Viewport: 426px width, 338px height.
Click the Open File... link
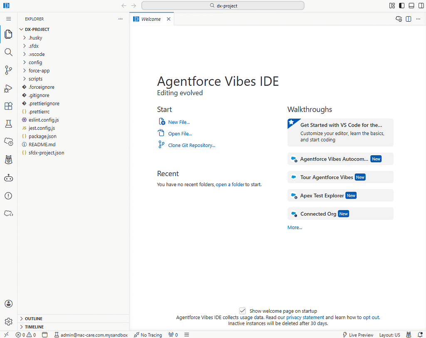[x=180, y=134]
